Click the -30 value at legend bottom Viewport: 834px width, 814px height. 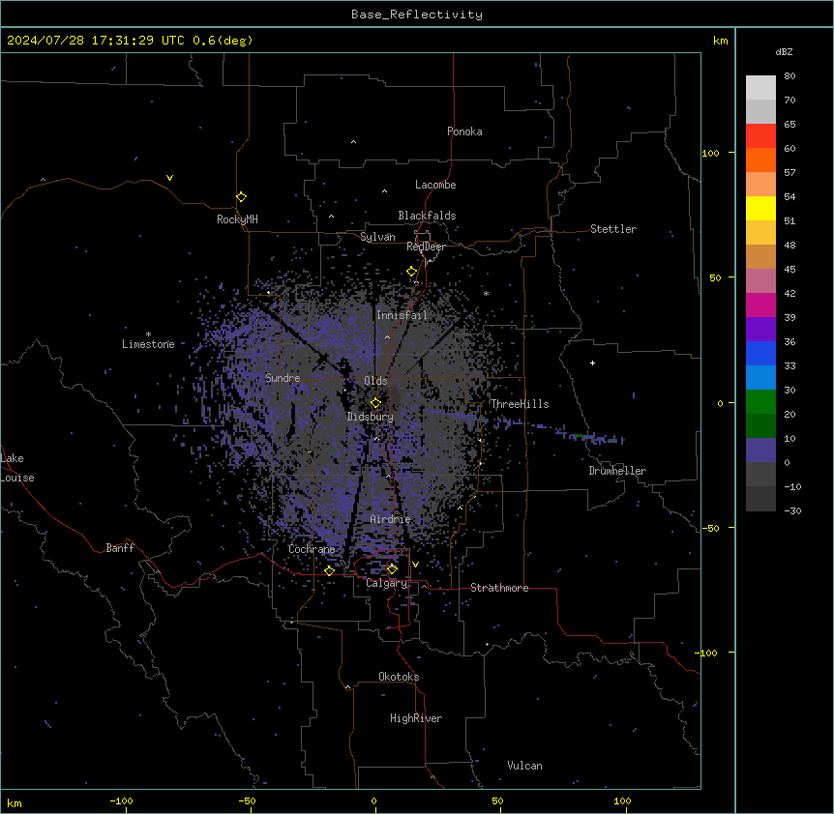[x=792, y=510]
